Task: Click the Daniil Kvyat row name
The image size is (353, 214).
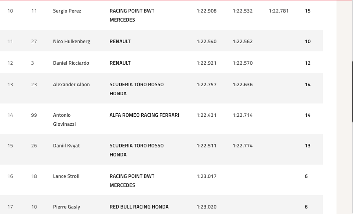Action: pyautogui.click(x=66, y=146)
